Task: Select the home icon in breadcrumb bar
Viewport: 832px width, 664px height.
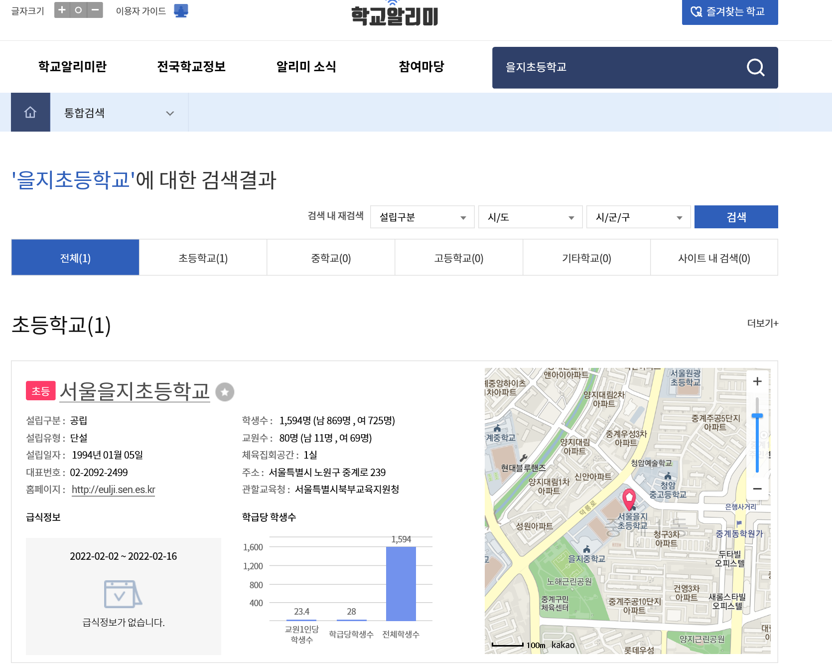Action: [30, 112]
